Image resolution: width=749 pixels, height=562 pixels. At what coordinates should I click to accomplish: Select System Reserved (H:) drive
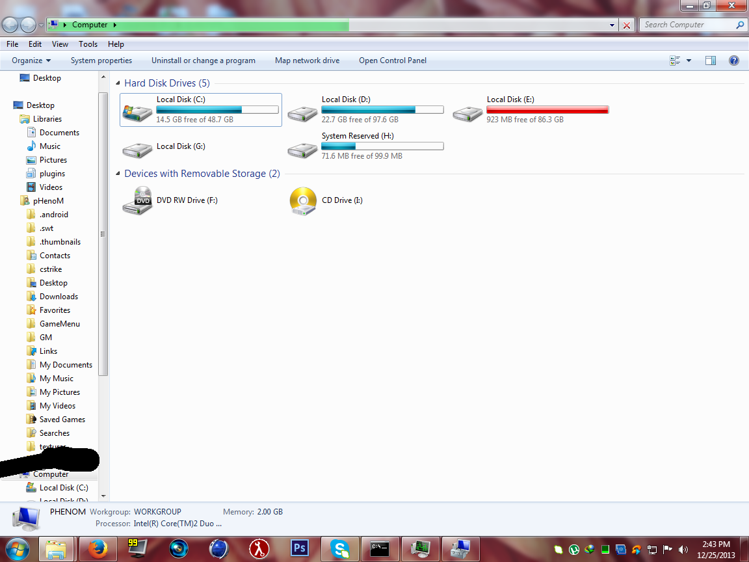coord(366,146)
